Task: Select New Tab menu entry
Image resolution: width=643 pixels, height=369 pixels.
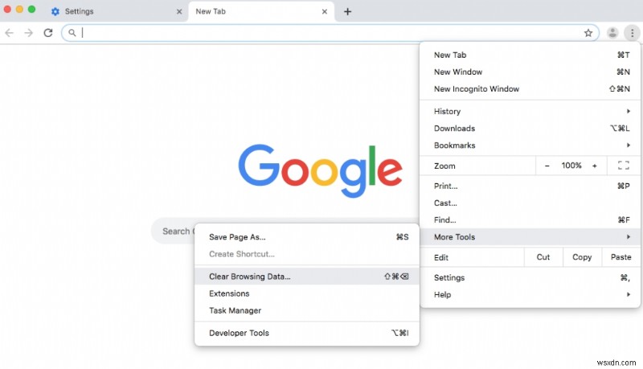Action: click(530, 55)
